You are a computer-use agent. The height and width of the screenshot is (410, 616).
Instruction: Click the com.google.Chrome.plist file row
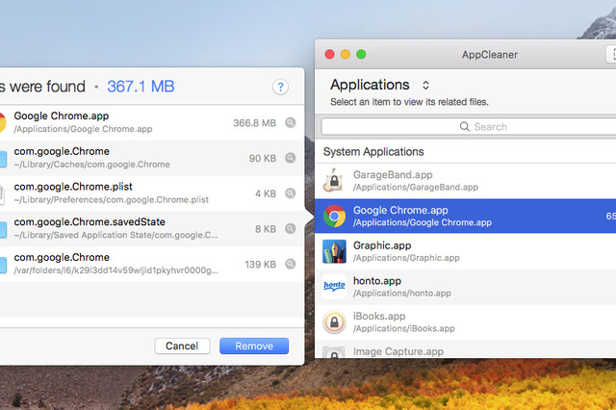click(x=152, y=193)
